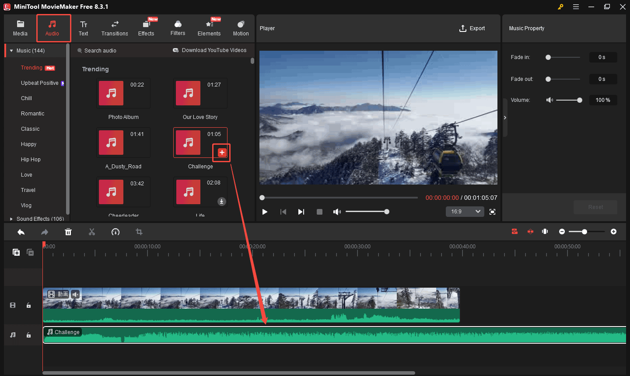Toggle the lock on the audio track

pyautogui.click(x=28, y=335)
